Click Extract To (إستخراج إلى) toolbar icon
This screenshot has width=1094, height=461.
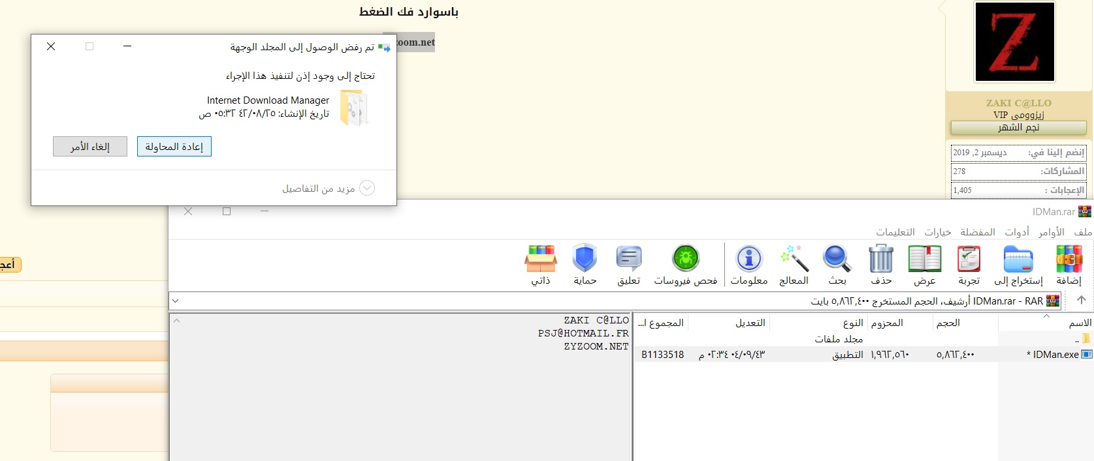click(x=1018, y=259)
